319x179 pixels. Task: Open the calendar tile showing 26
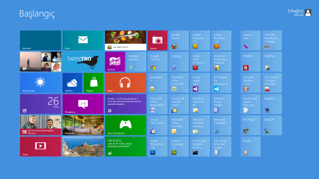[x=41, y=104]
